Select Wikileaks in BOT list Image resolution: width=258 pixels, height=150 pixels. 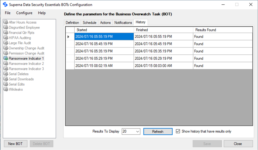(16, 89)
